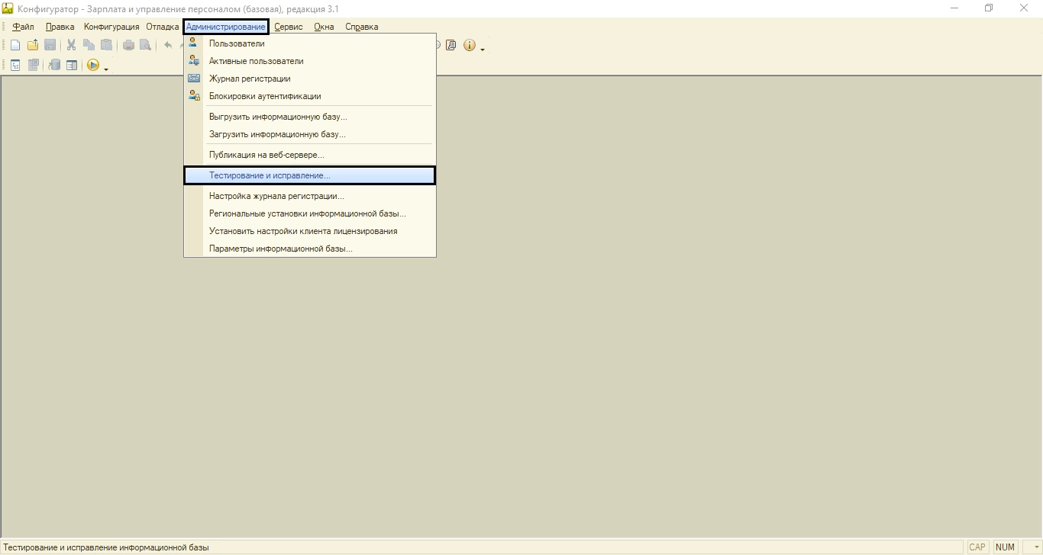The width and height of the screenshot is (1043, 555).
Task: Expand the debug toolbar options arrow
Action: click(106, 69)
